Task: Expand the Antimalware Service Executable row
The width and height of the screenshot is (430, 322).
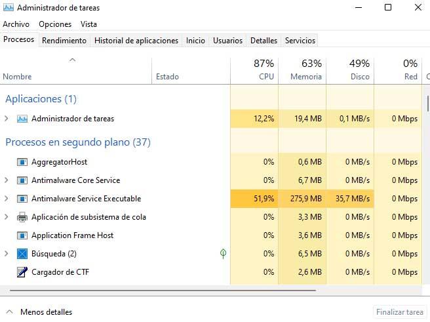Action: pos(7,199)
